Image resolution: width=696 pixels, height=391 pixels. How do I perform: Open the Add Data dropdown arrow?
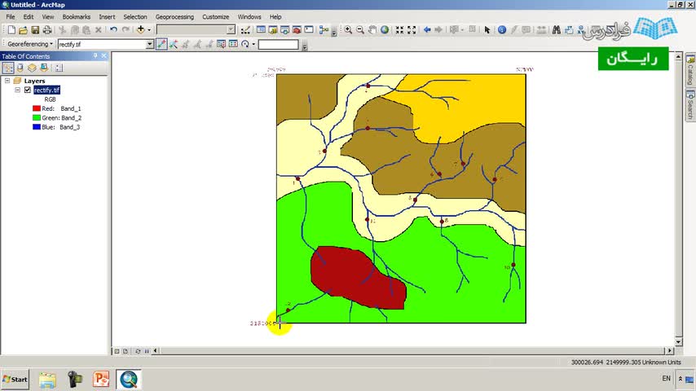(x=149, y=30)
